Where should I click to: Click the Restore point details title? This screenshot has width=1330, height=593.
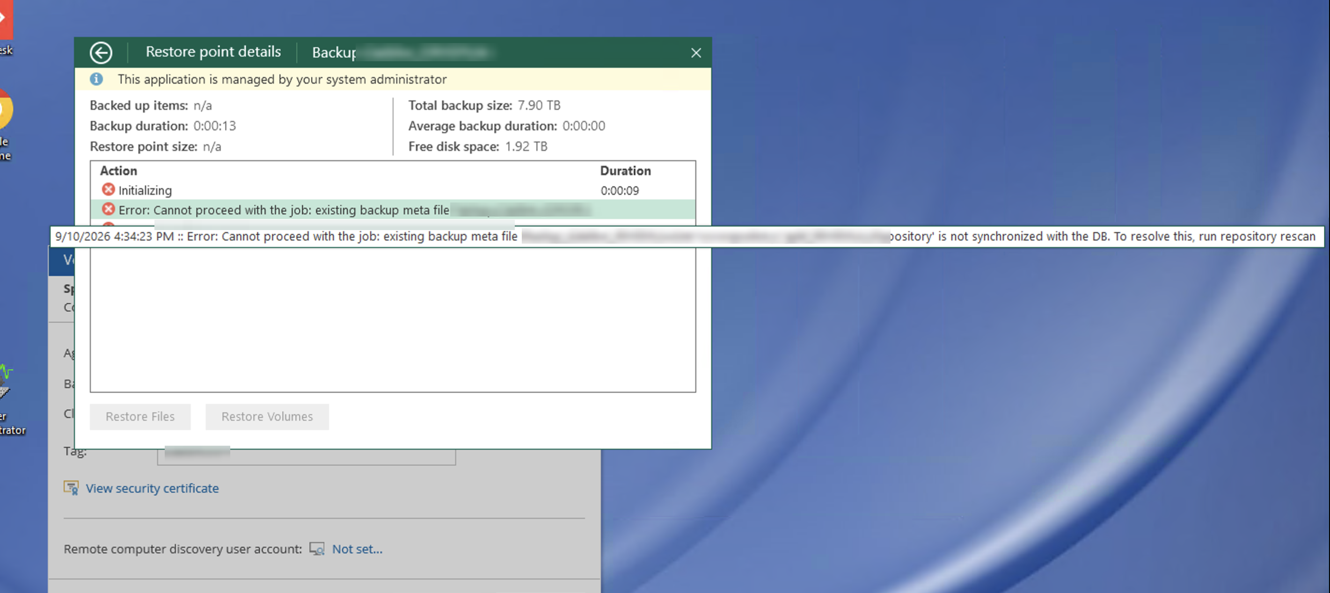click(213, 51)
